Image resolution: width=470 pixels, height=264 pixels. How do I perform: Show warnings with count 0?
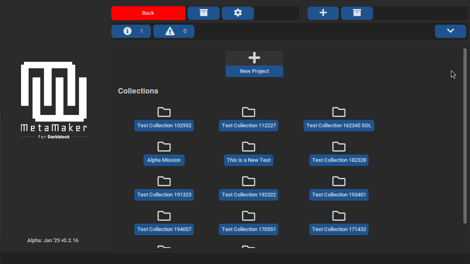pos(174,31)
